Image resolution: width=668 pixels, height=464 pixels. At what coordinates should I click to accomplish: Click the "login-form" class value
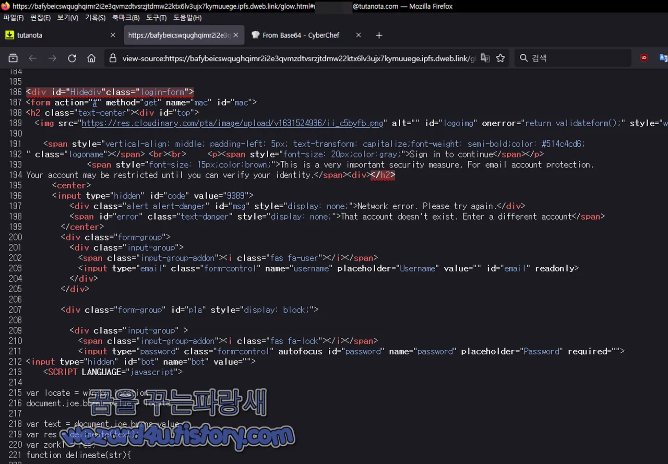(x=163, y=92)
